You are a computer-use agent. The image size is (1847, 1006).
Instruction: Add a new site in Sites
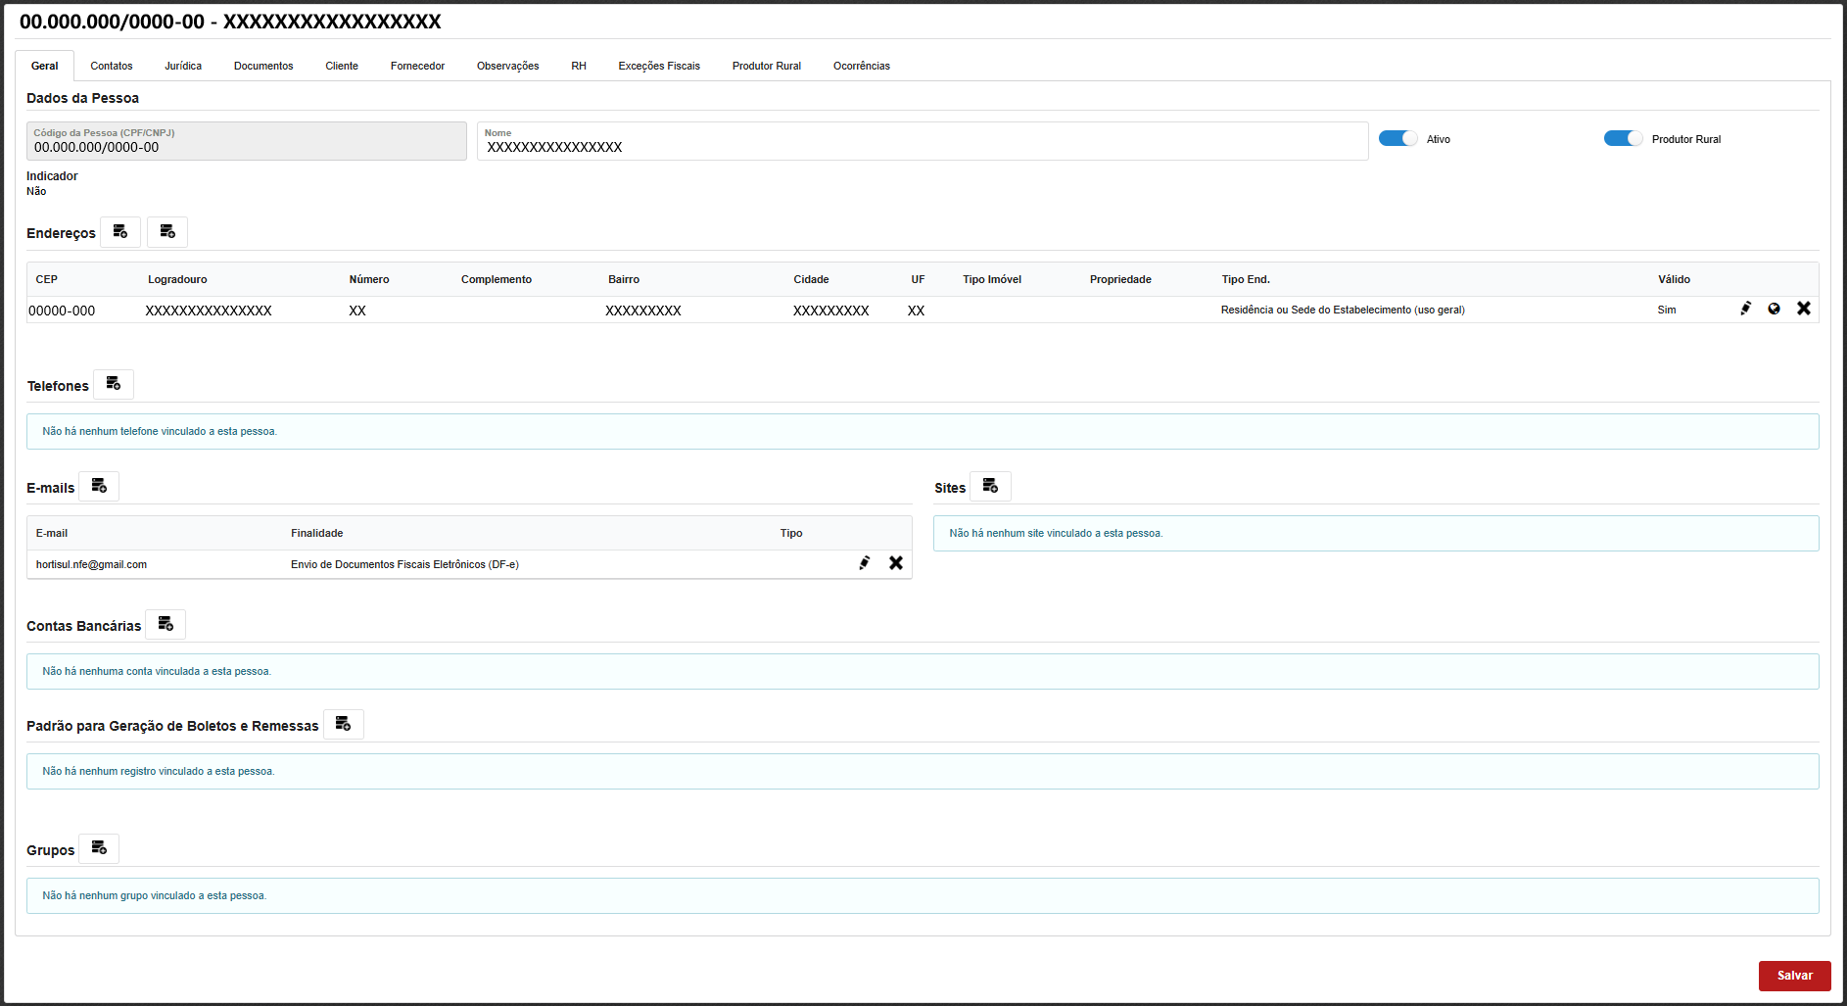[990, 486]
